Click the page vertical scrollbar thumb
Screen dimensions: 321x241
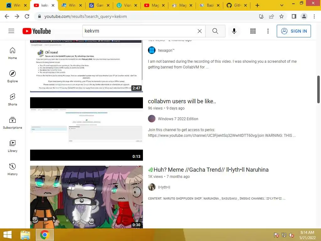[x=318, y=89]
